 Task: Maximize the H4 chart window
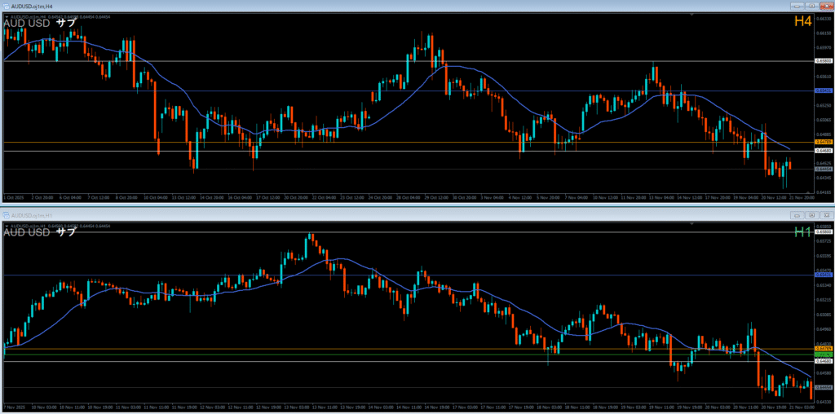point(811,5)
